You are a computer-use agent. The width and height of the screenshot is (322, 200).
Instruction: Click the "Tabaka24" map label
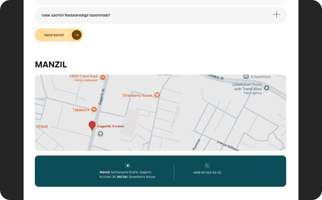tap(81, 110)
